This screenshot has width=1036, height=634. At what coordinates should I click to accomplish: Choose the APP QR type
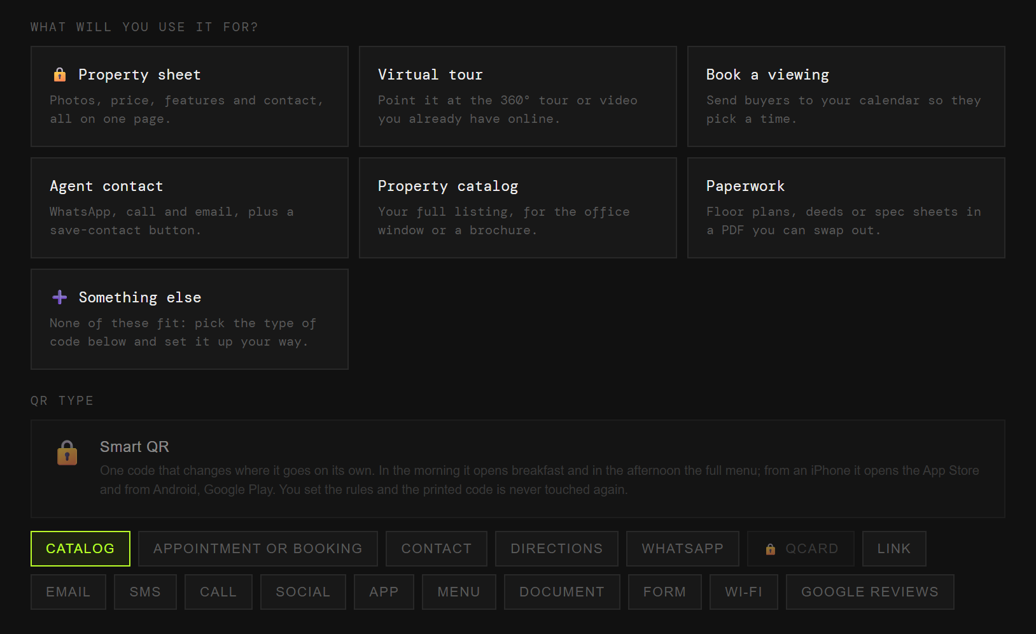coord(384,592)
